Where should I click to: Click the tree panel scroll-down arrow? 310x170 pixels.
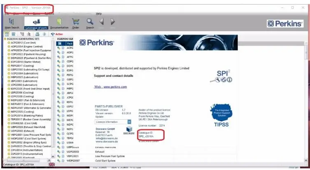pos(53,156)
